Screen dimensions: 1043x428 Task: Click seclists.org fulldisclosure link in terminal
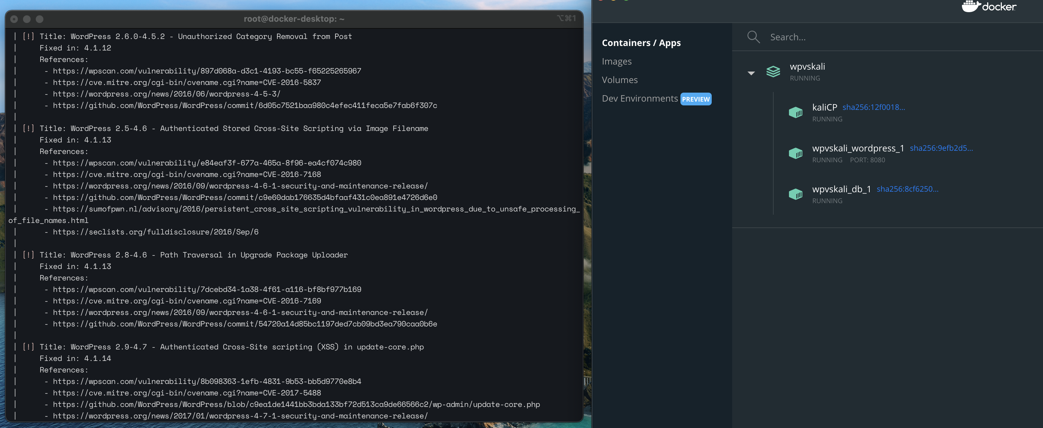155,232
